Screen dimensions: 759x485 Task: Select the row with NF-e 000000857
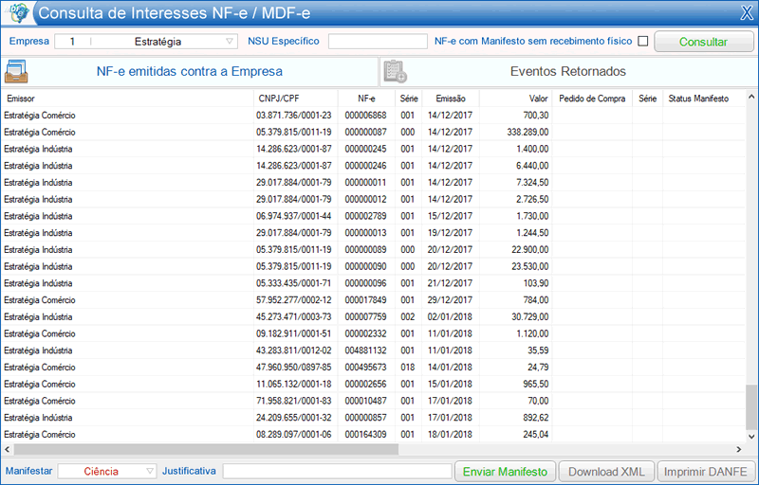(373, 418)
